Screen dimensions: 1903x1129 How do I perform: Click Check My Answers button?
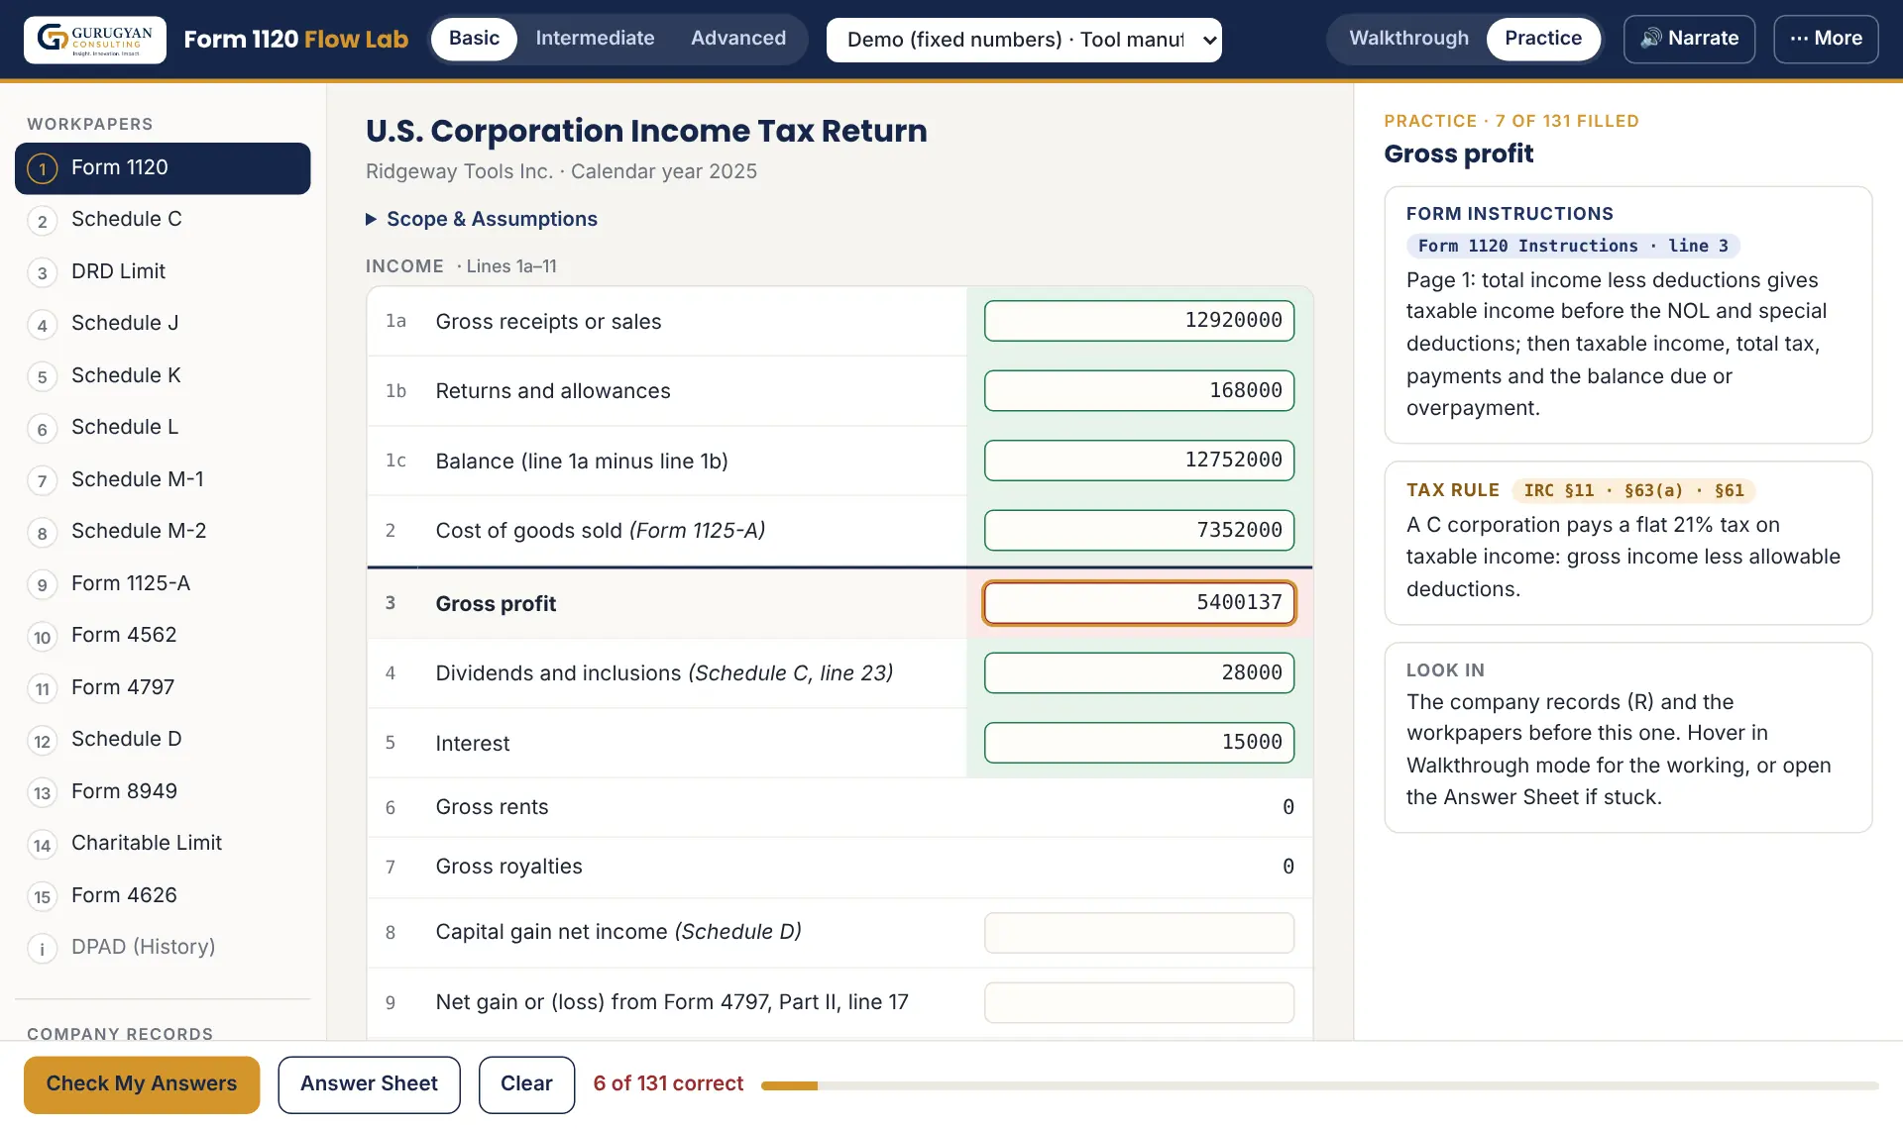(142, 1084)
